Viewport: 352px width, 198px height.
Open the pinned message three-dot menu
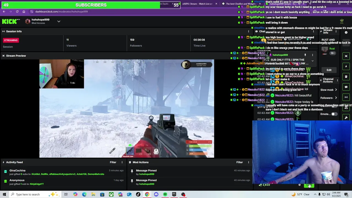click(x=312, y=55)
